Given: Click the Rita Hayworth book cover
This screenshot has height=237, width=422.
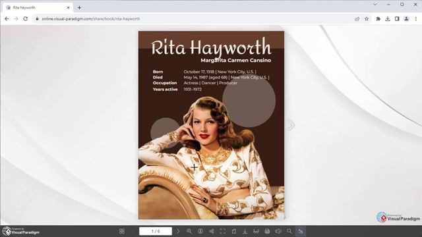Looking at the screenshot, I should point(211,125).
